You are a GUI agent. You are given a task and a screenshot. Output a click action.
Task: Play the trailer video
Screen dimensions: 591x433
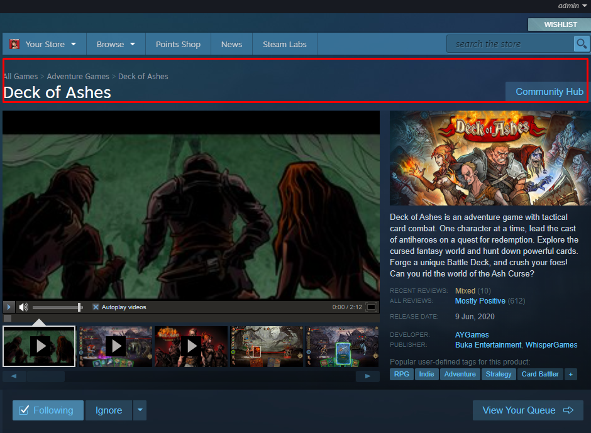[x=9, y=307]
